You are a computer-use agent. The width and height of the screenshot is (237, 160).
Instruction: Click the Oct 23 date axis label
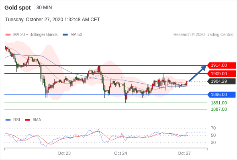tap(64, 153)
